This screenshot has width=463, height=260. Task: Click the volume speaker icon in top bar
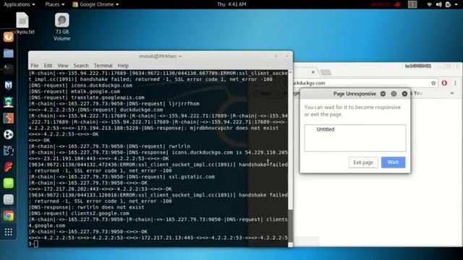click(x=439, y=4)
